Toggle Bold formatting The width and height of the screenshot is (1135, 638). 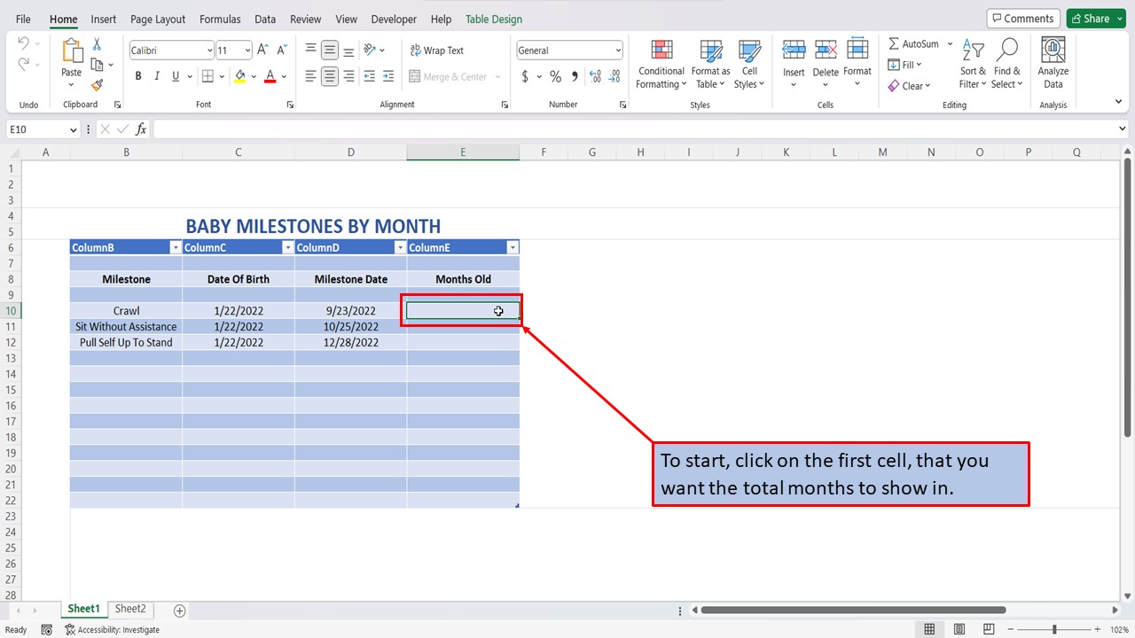click(x=138, y=76)
